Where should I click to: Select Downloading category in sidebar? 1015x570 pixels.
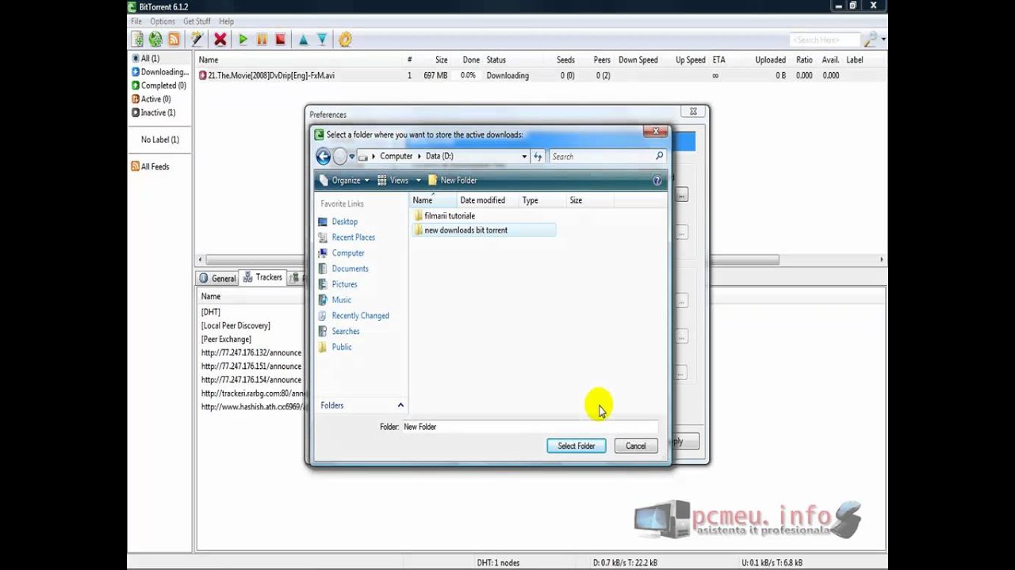(160, 72)
